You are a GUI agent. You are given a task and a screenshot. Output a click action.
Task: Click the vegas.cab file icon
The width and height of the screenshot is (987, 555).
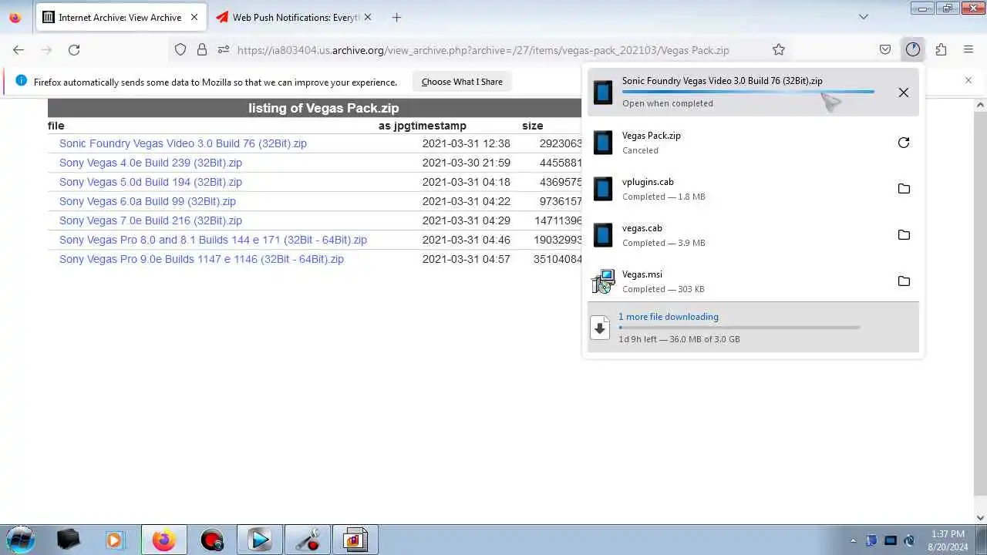[x=603, y=235]
